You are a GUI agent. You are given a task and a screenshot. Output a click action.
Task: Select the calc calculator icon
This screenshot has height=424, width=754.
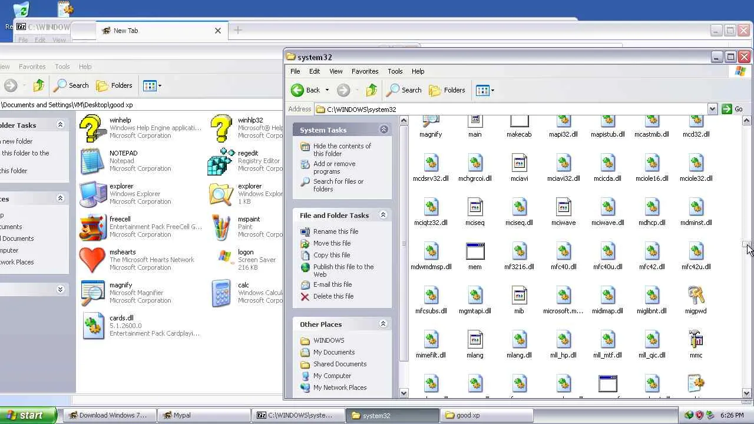pos(221,293)
